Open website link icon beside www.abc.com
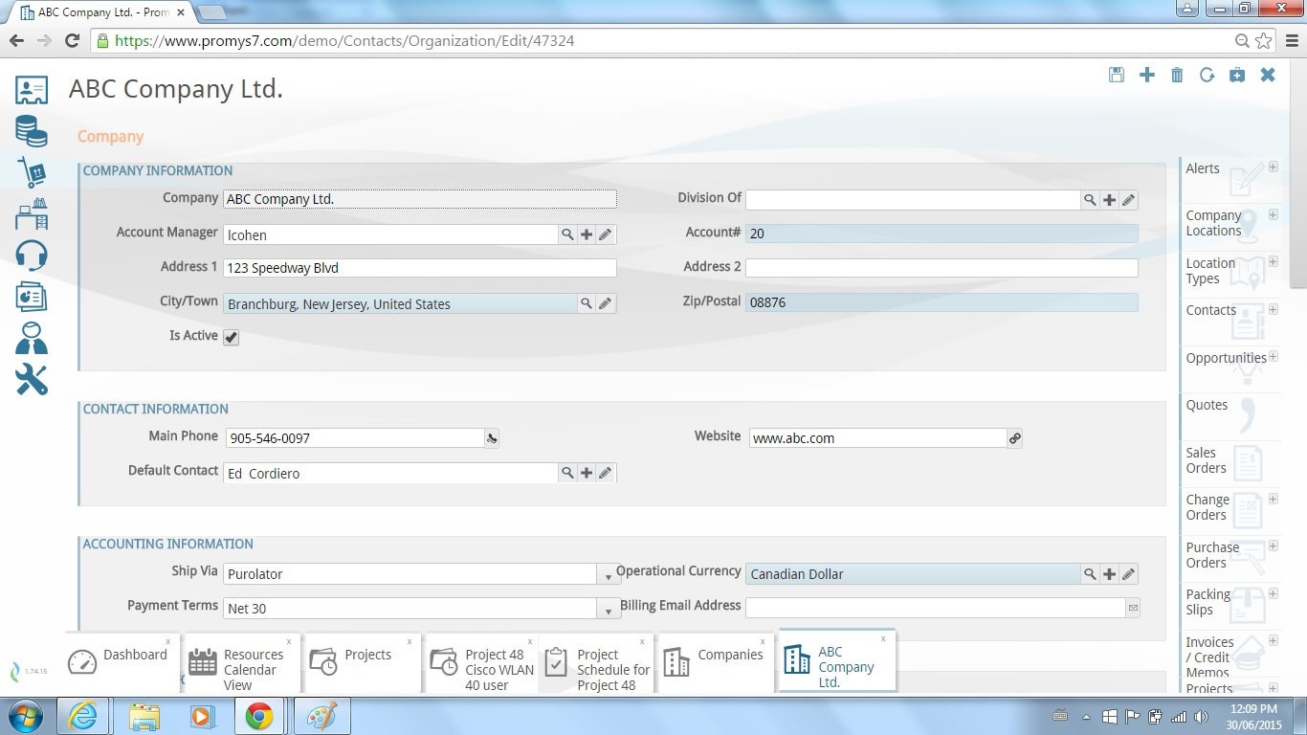This screenshot has width=1307, height=735. tap(1015, 438)
